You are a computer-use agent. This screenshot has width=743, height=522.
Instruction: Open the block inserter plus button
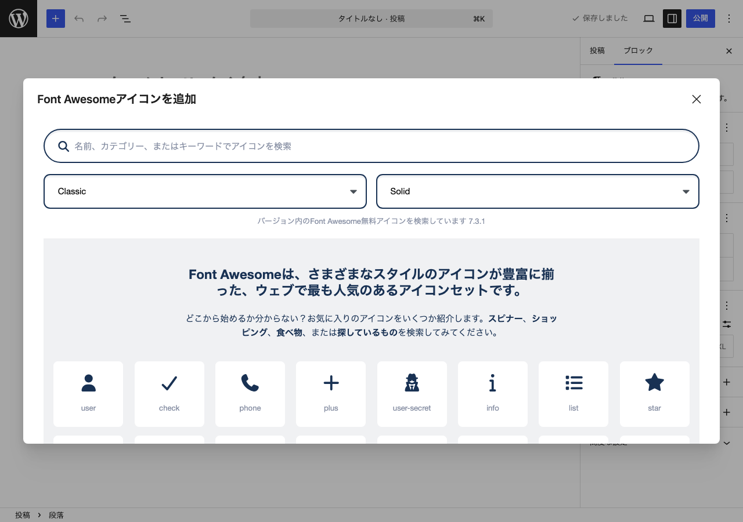pyautogui.click(x=56, y=19)
